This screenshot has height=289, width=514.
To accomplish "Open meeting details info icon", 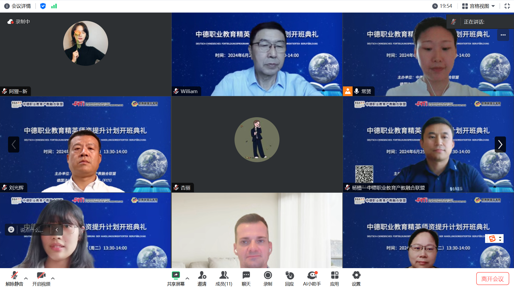I will click(7, 6).
